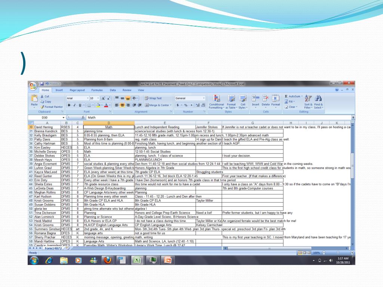The image size is (383, 287).
Task: Open the Name Box dropdown arrow
Action: click(x=63, y=117)
